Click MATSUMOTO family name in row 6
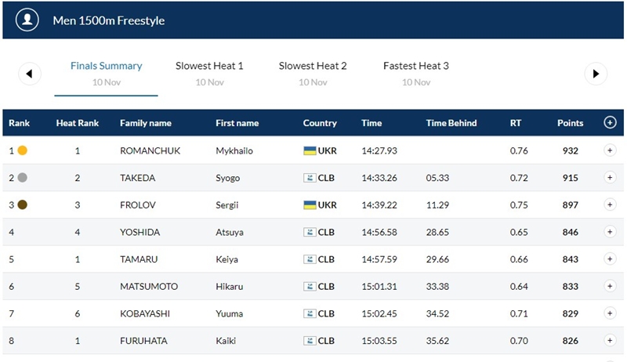Viewport: 627px width, 362px height. point(149,287)
